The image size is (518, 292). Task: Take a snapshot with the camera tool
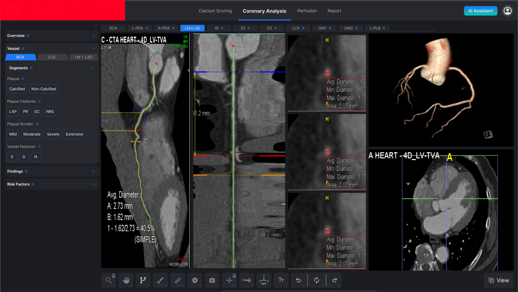[x=212, y=280]
